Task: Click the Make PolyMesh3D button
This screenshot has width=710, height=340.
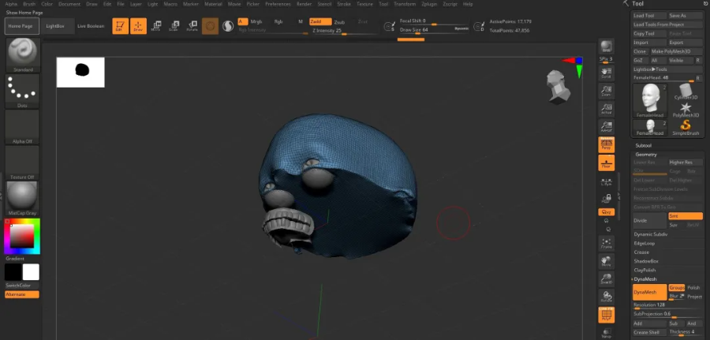Action: 677,51
